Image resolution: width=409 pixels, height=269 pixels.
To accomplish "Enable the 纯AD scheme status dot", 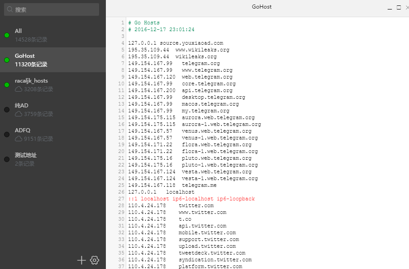I will 7,110.
